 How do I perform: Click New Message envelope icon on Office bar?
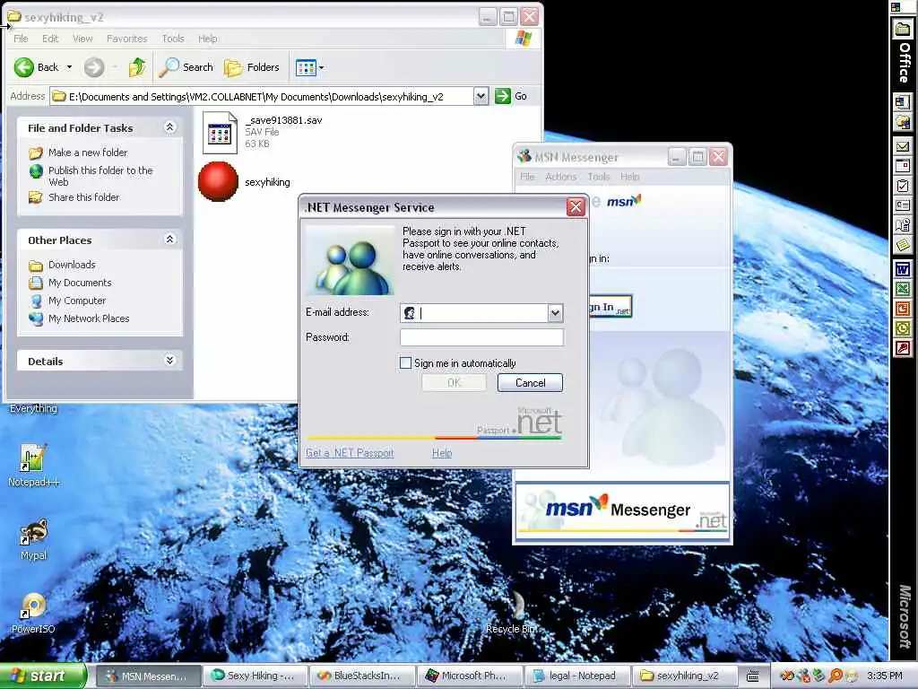903,146
